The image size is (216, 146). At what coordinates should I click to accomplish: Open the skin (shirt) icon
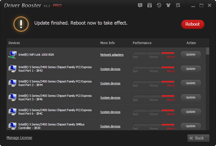click(x=168, y=5)
